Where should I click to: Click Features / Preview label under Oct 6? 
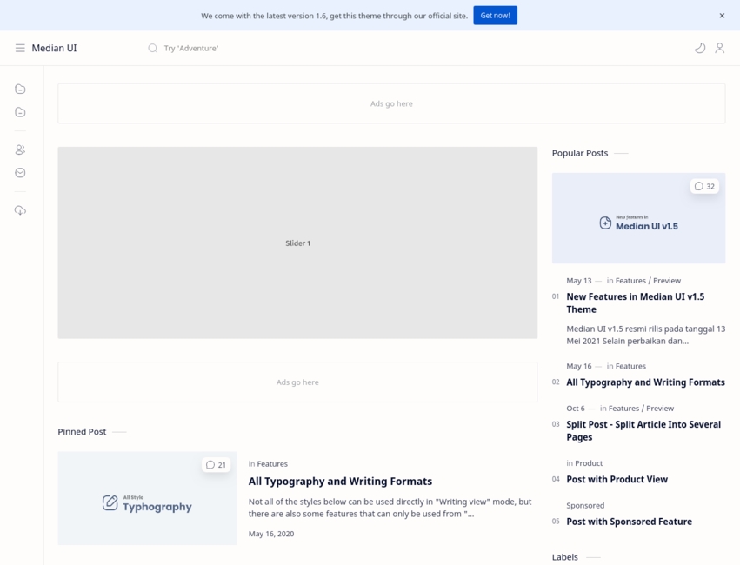(x=641, y=409)
